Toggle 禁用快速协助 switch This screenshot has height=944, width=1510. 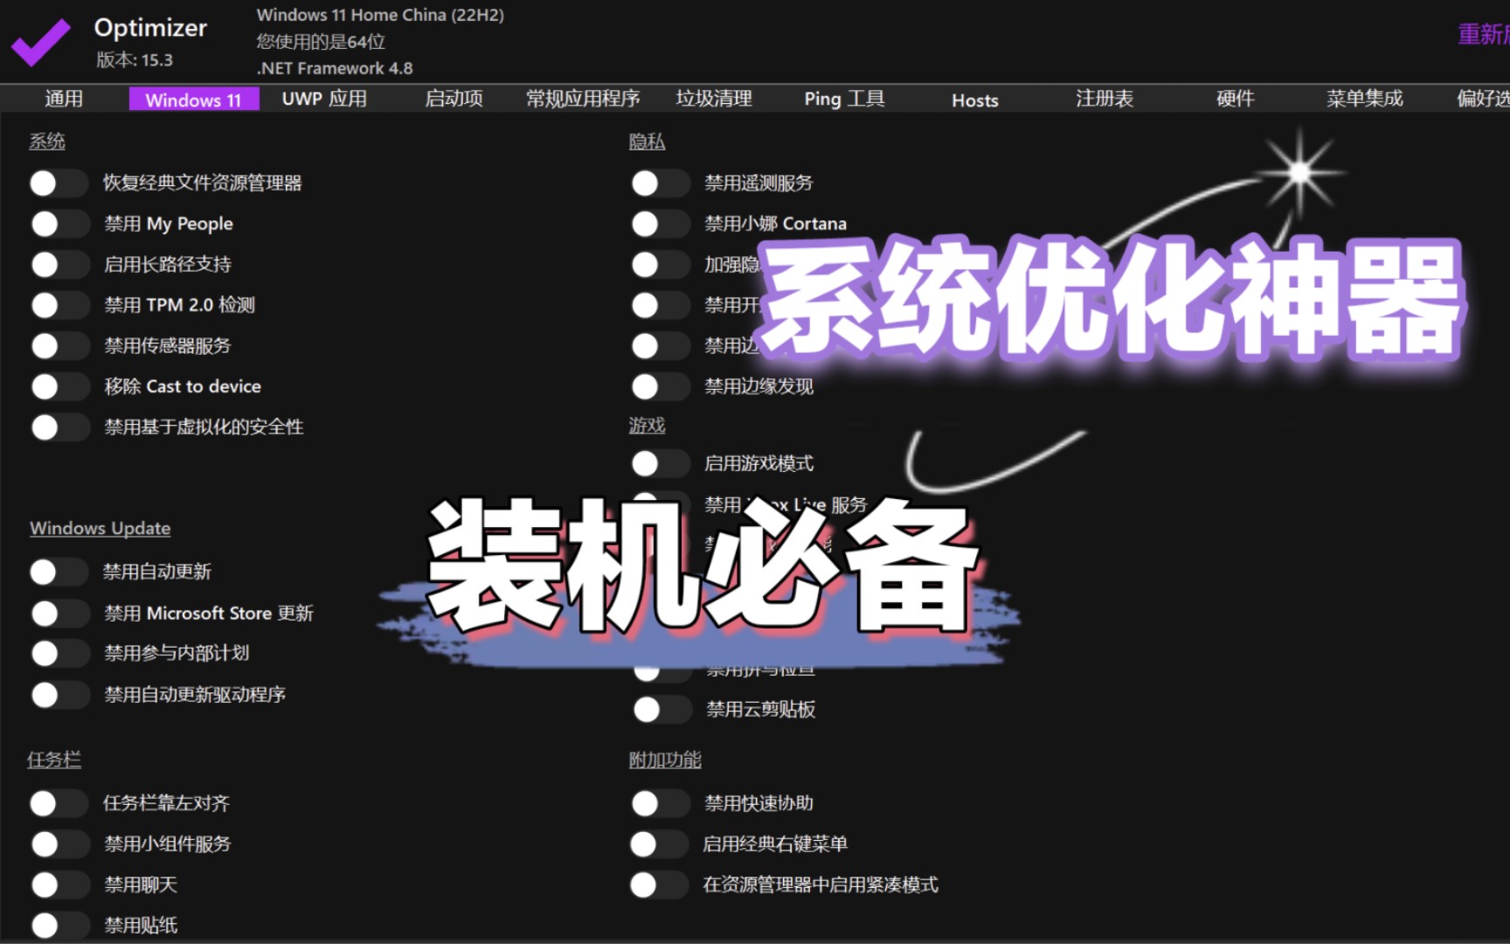pos(660,803)
